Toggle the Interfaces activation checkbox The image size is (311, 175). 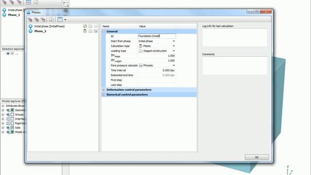click(12, 119)
